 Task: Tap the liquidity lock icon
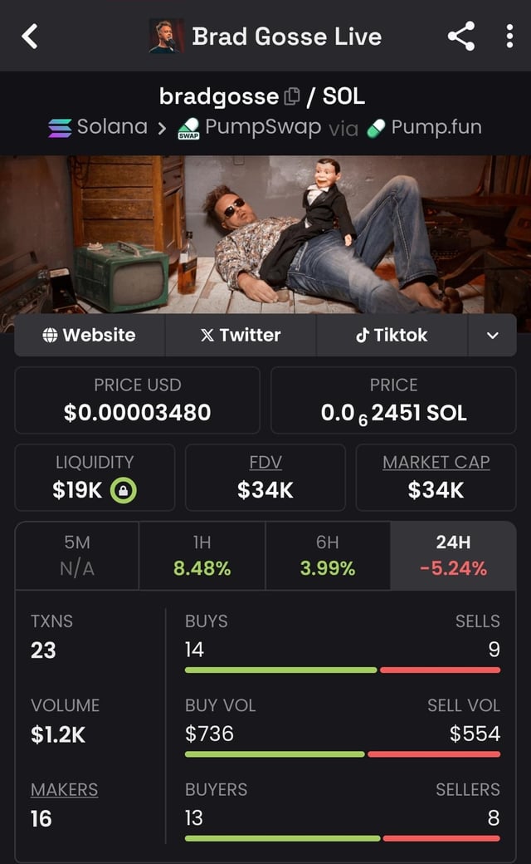123,490
